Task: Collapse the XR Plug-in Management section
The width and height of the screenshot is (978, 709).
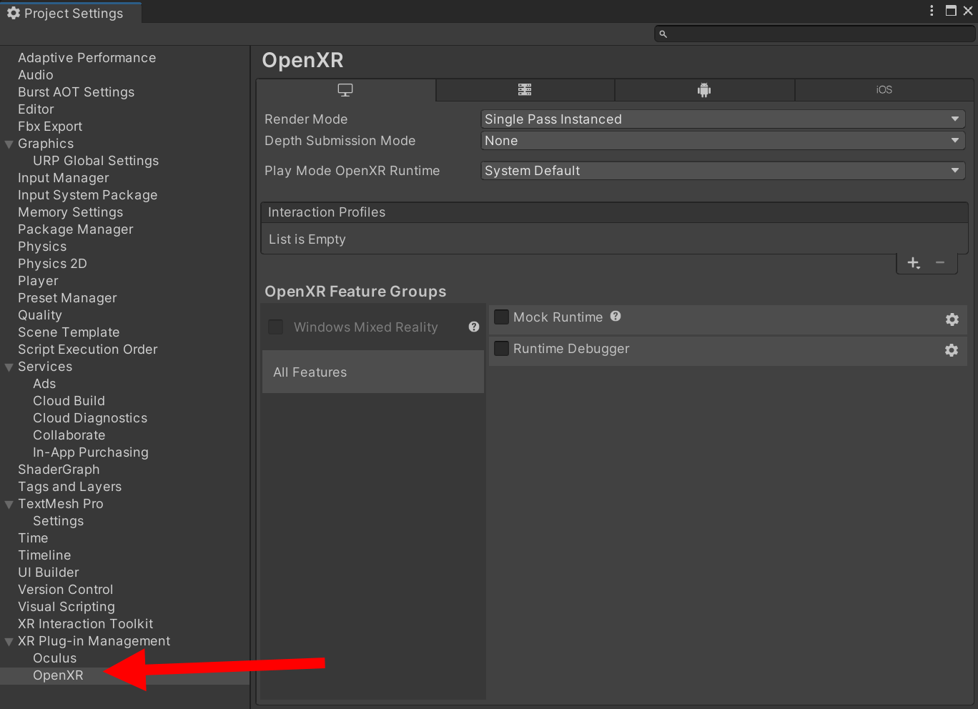Action: (x=9, y=642)
